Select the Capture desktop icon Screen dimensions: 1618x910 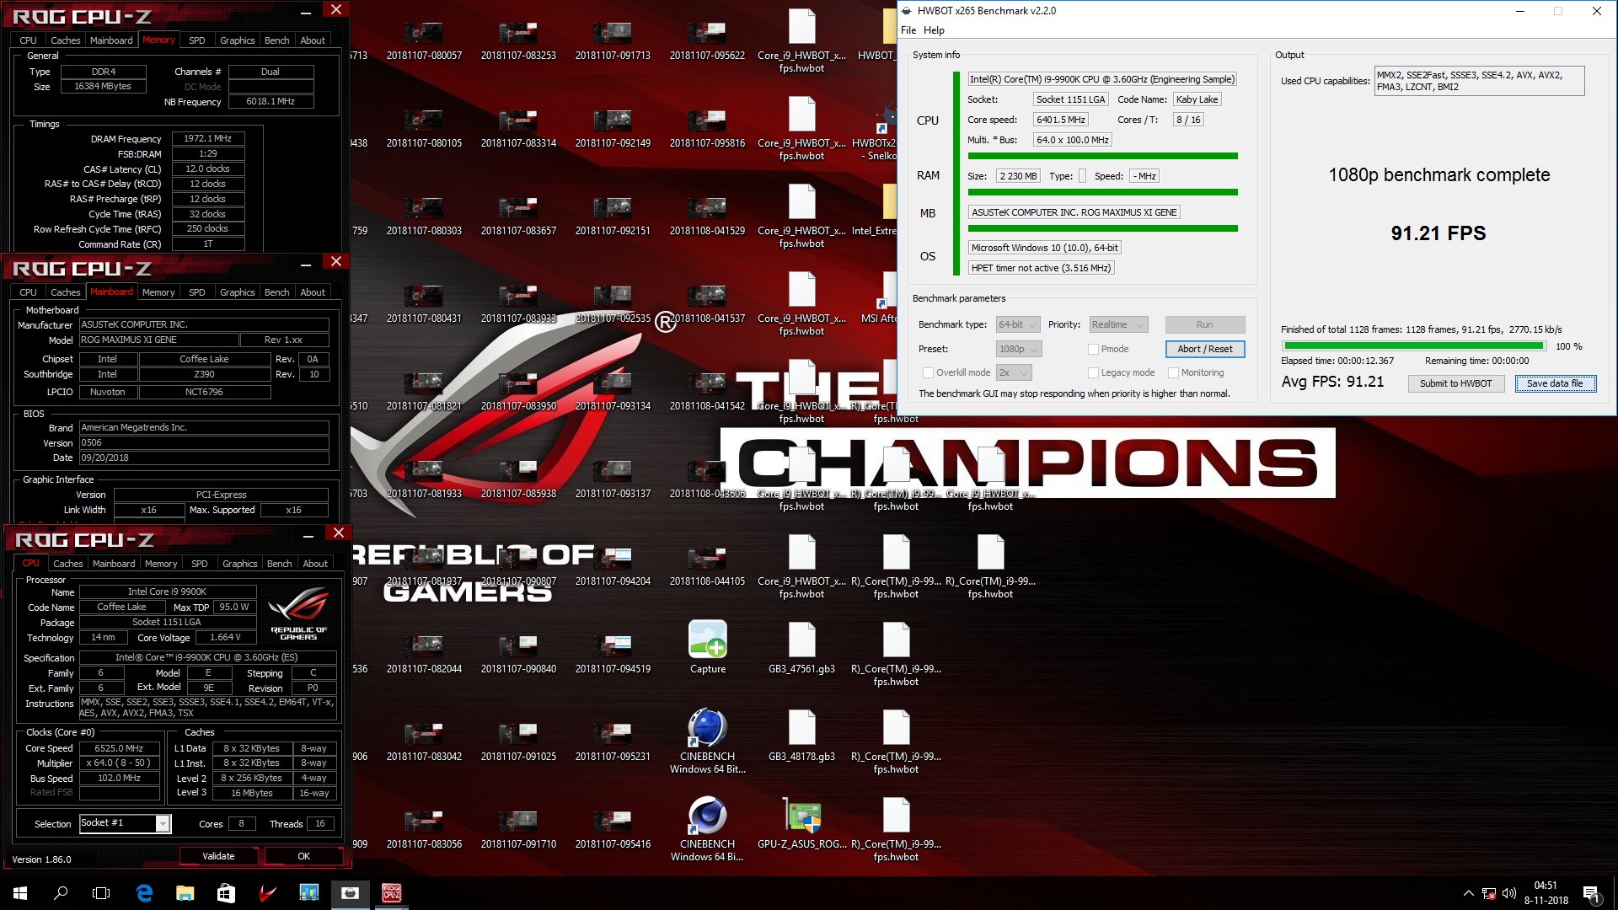tap(708, 647)
